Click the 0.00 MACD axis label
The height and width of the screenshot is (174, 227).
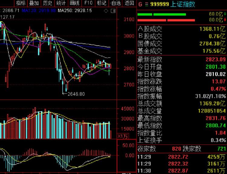tap(130, 156)
